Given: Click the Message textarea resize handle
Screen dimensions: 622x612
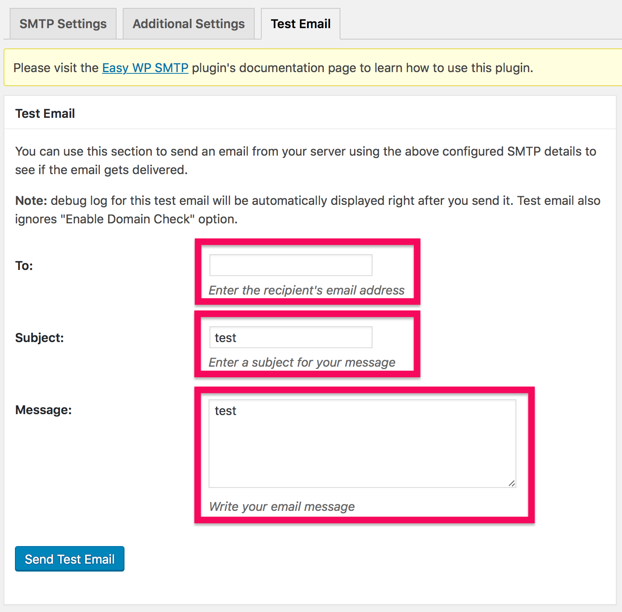Looking at the screenshot, I should coord(512,483).
